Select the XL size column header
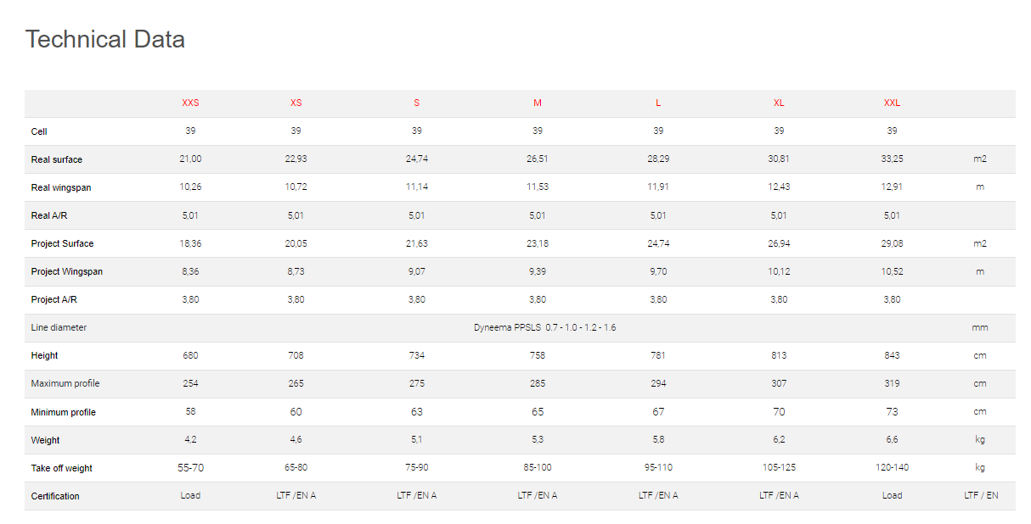The width and height of the screenshot is (1031, 524). [779, 103]
